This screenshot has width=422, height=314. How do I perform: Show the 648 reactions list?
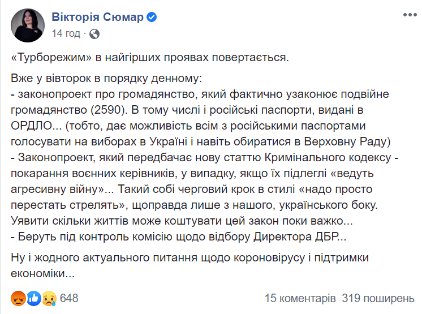[x=69, y=298]
